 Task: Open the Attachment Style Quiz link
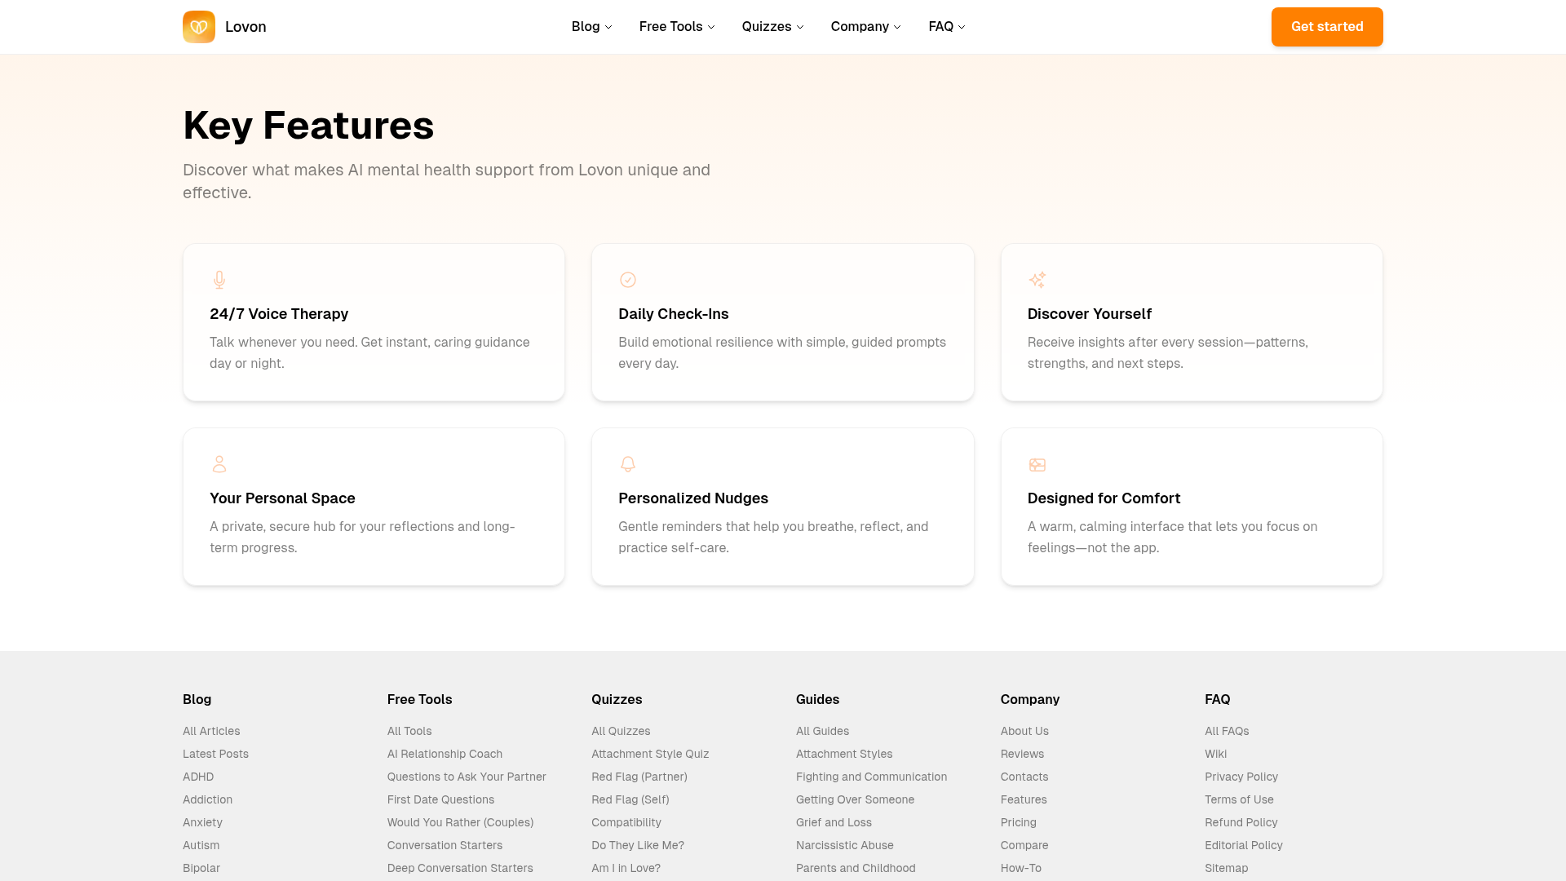click(650, 754)
